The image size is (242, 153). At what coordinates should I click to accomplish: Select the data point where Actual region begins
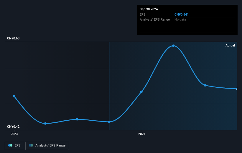pyautogui.click(x=109, y=122)
